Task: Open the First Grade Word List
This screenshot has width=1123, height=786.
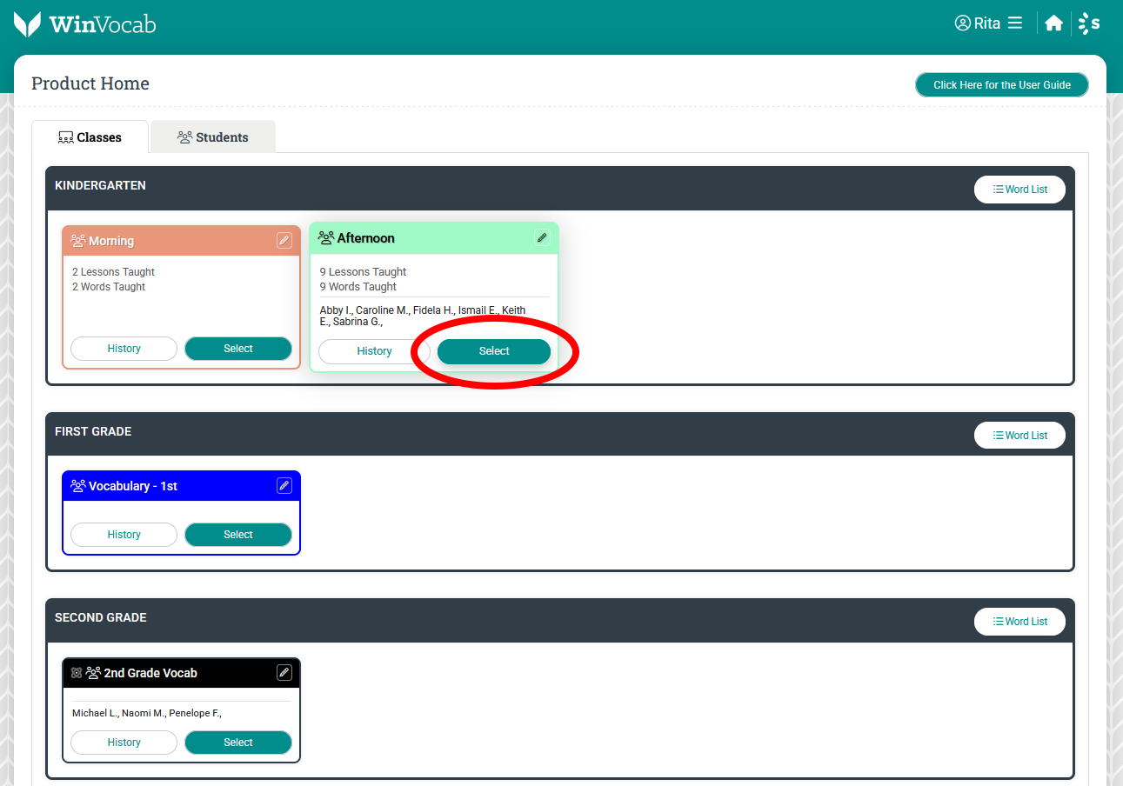Action: [x=1019, y=436]
